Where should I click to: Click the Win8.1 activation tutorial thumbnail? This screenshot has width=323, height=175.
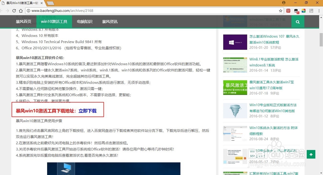tap(235, 65)
